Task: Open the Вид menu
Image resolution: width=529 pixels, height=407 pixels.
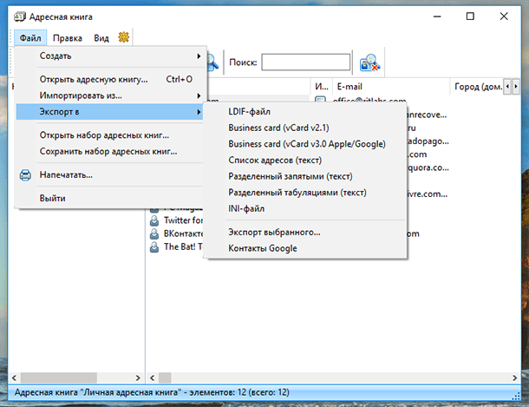Action: (101, 38)
